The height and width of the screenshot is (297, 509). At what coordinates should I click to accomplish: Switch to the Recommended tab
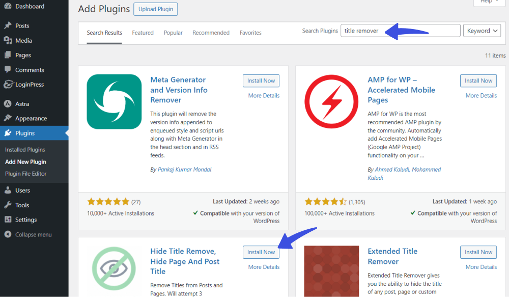pyautogui.click(x=211, y=33)
